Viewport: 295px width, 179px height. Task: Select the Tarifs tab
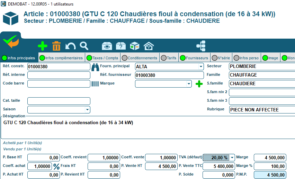pos(169,58)
